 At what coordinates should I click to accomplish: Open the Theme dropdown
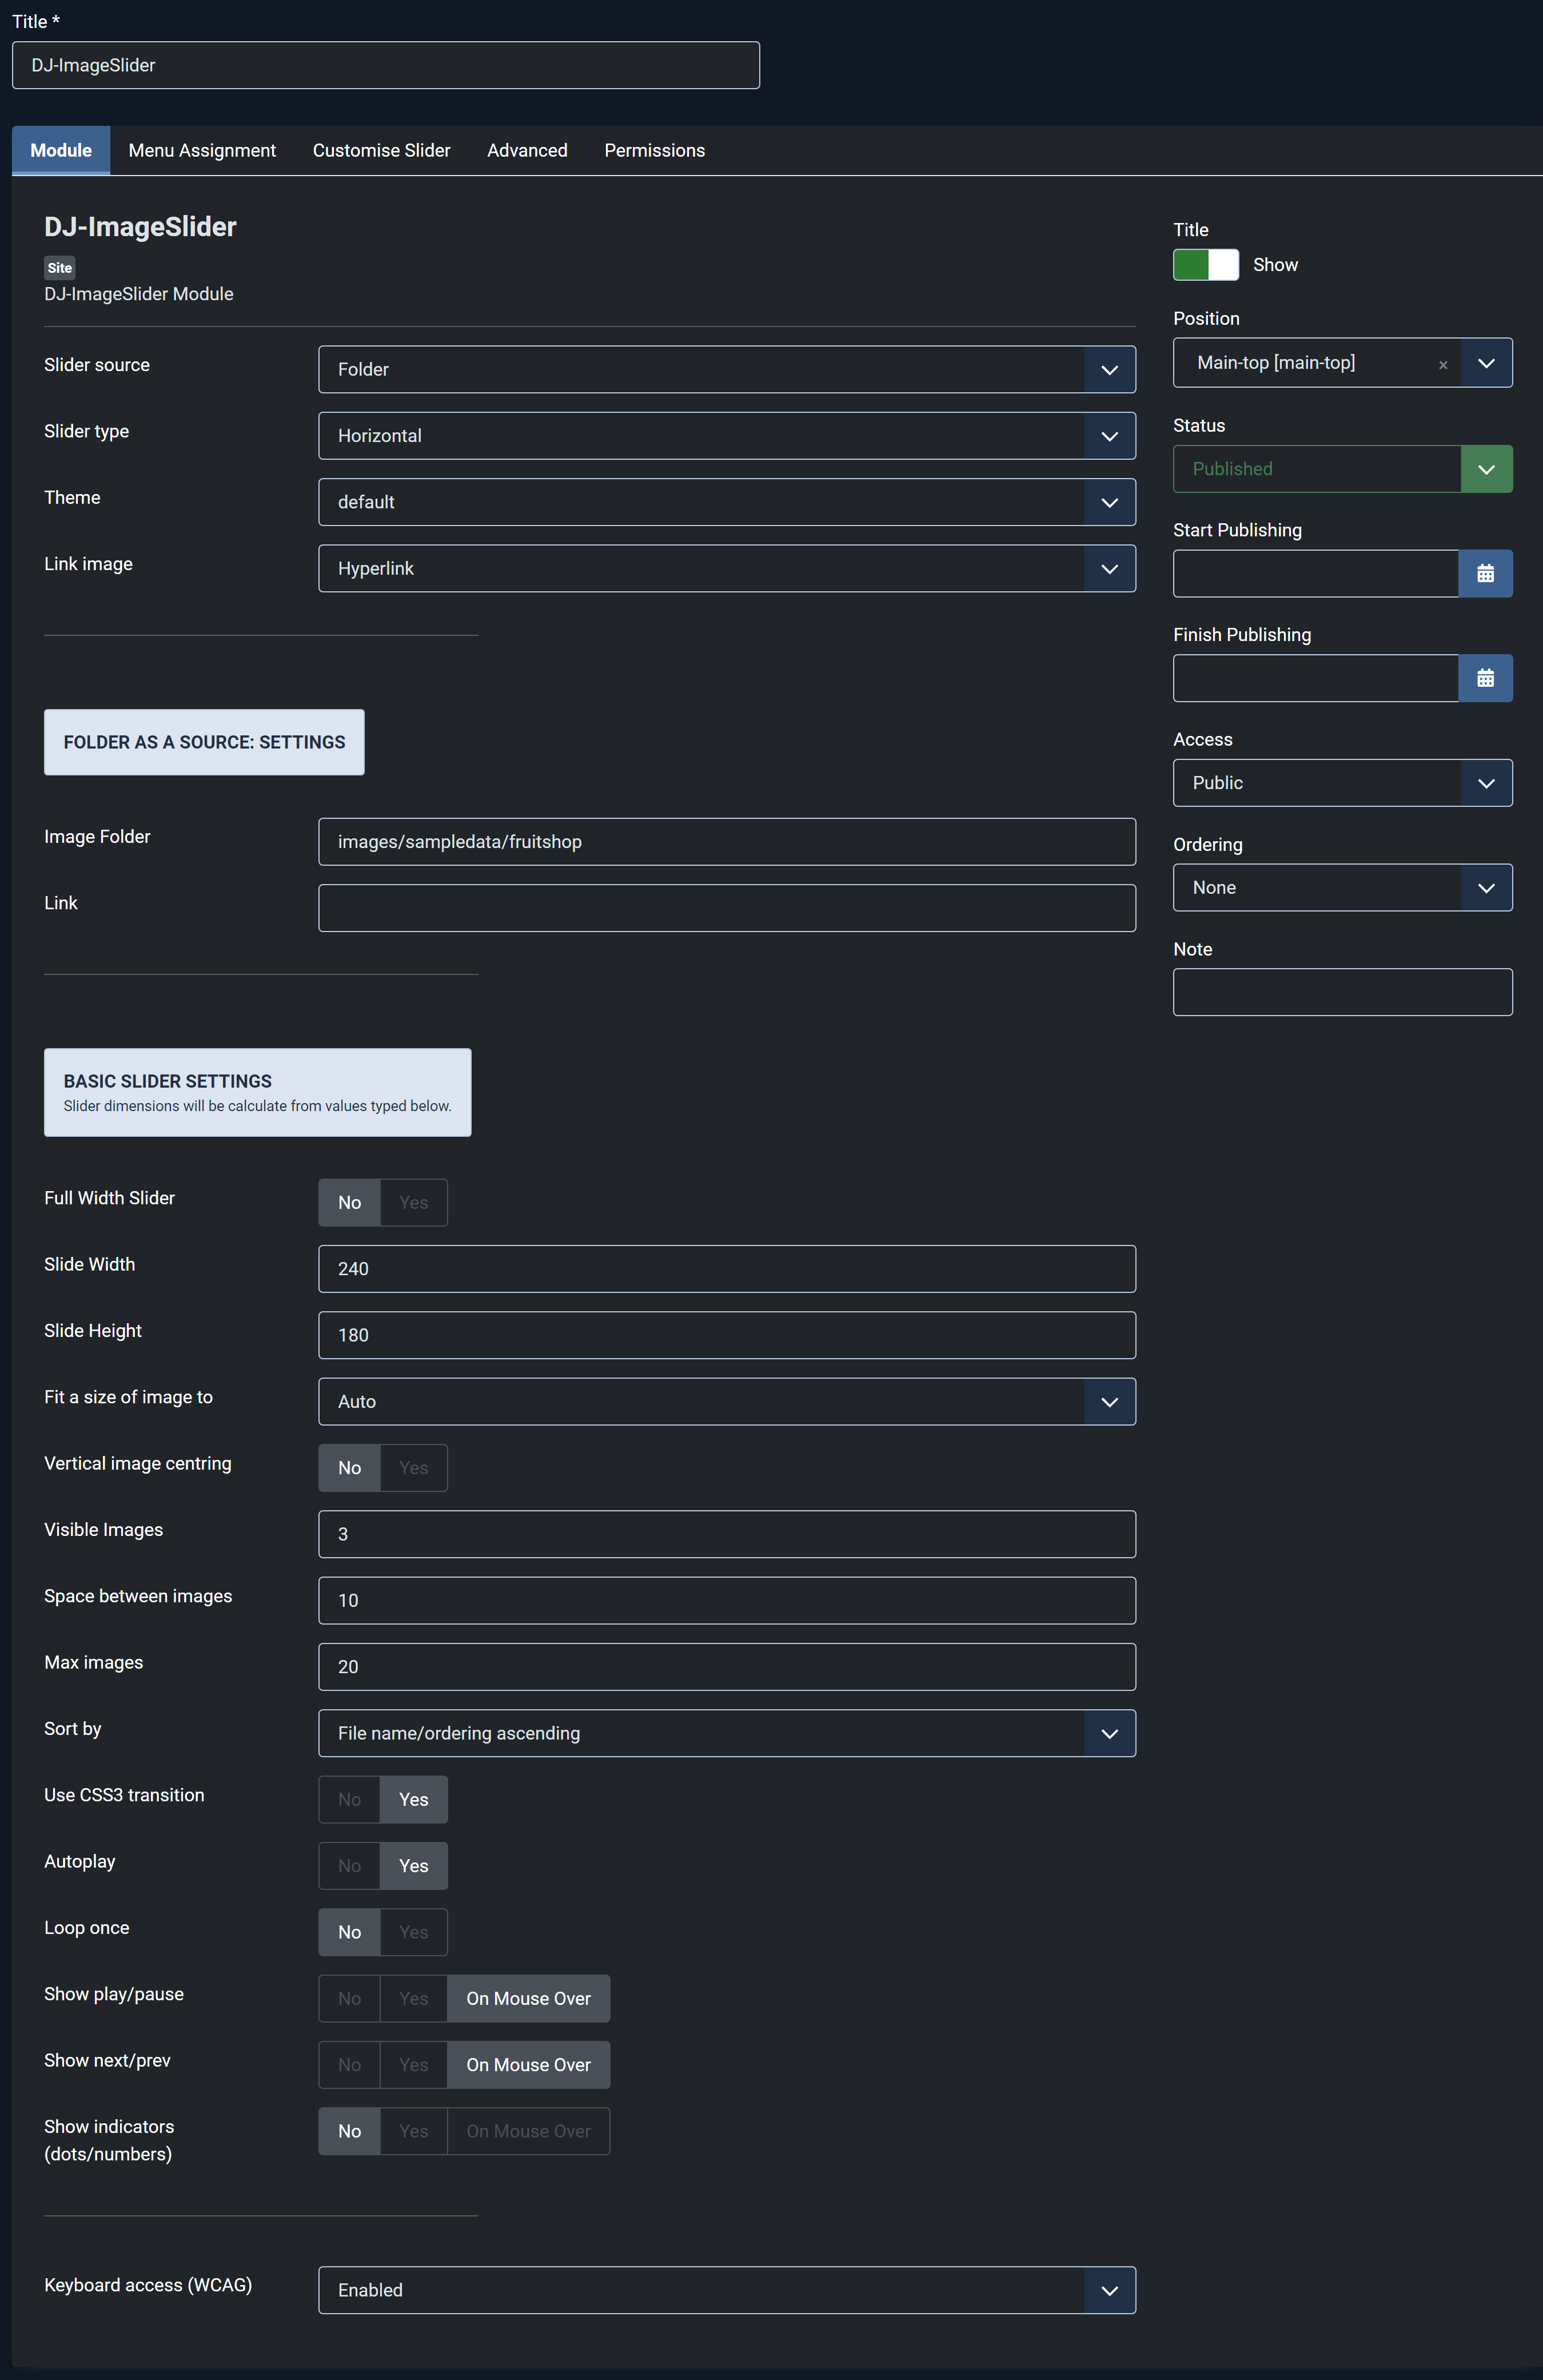pyautogui.click(x=727, y=502)
